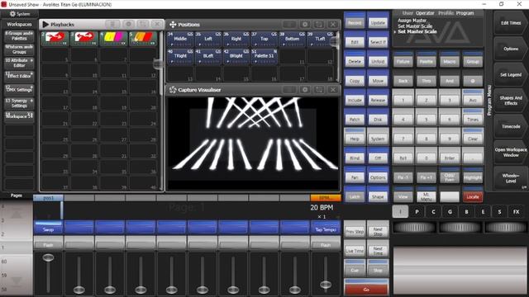Viewport: 529px width, 297px height.
Task: Toggle the Latch button
Action: click(355, 195)
